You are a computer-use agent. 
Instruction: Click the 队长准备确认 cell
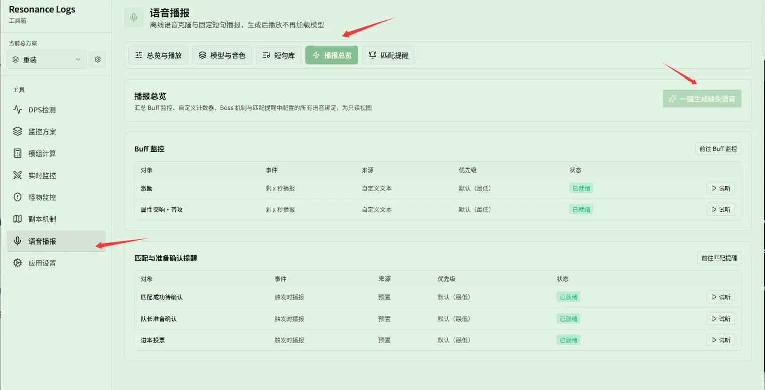159,319
